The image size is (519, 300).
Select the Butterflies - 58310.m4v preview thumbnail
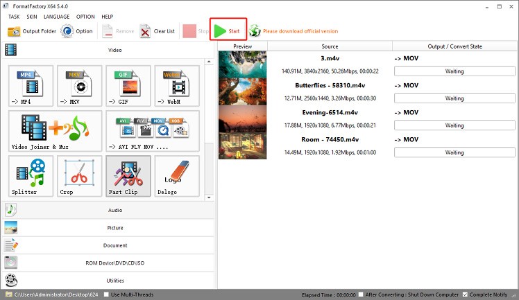[x=242, y=91]
